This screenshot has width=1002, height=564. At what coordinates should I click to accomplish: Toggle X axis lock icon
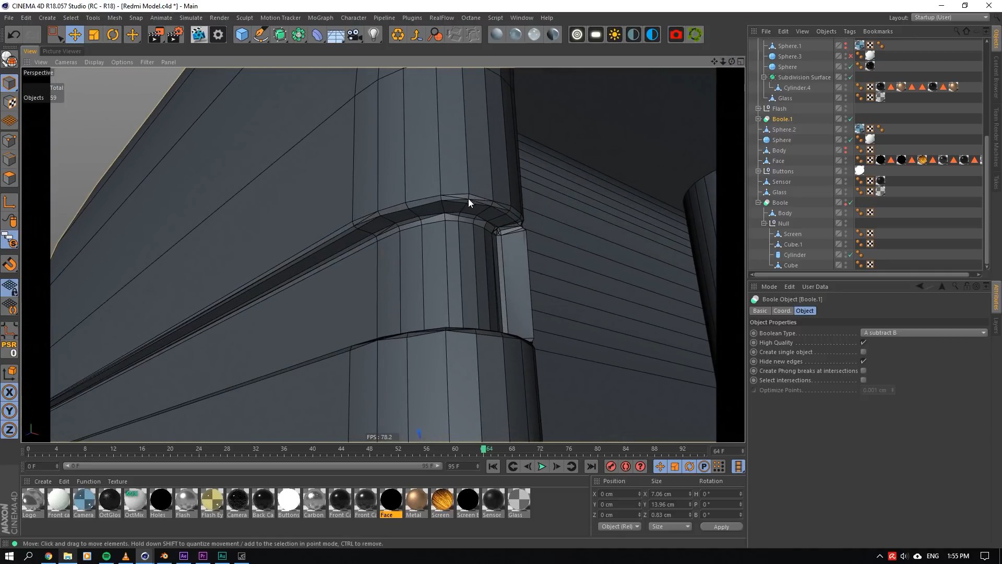click(x=9, y=392)
